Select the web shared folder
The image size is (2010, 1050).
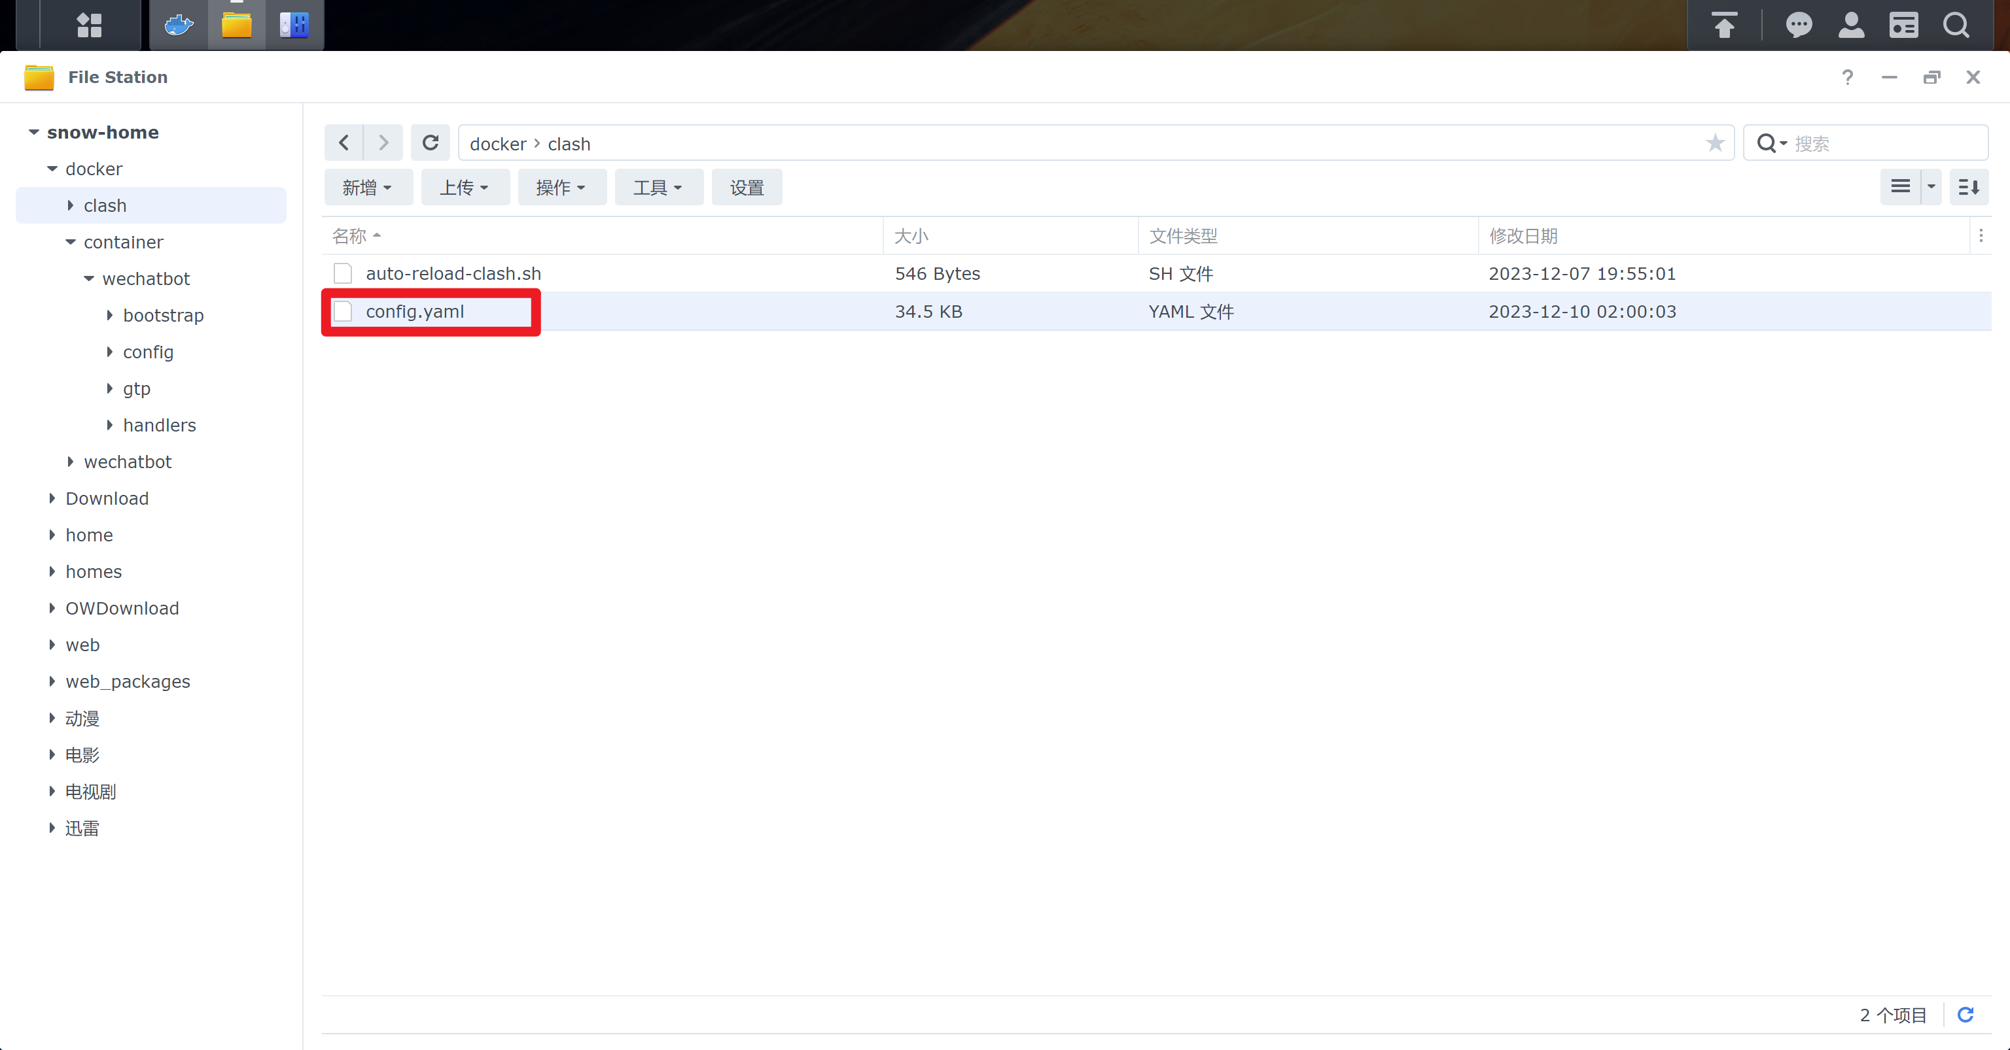[x=82, y=645]
